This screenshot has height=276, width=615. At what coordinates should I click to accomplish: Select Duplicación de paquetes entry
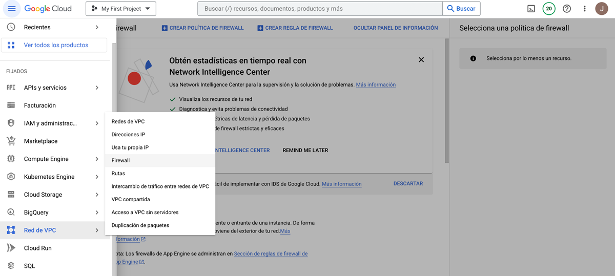160,225
